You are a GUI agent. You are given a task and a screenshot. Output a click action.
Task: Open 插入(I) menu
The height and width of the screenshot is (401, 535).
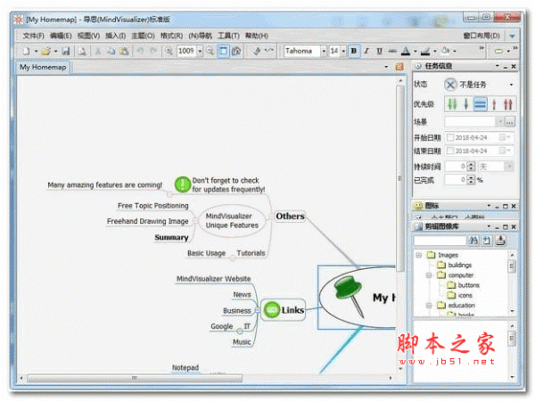(x=115, y=36)
